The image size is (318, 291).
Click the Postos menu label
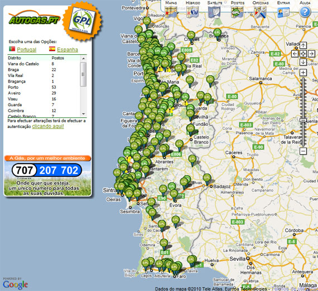point(238,3)
